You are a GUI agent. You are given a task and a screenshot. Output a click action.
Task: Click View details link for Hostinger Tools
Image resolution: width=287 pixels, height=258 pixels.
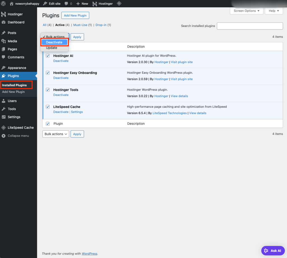(x=179, y=96)
